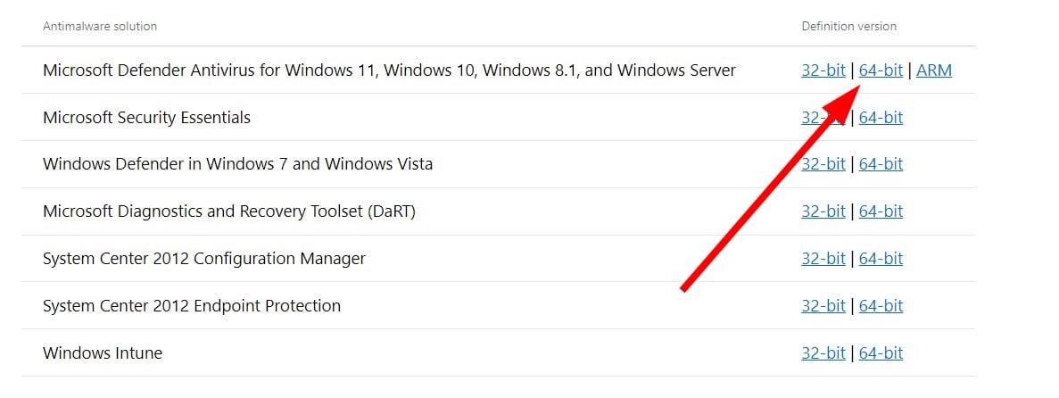Select 64-bit System Center Endpoint Protection

click(881, 306)
